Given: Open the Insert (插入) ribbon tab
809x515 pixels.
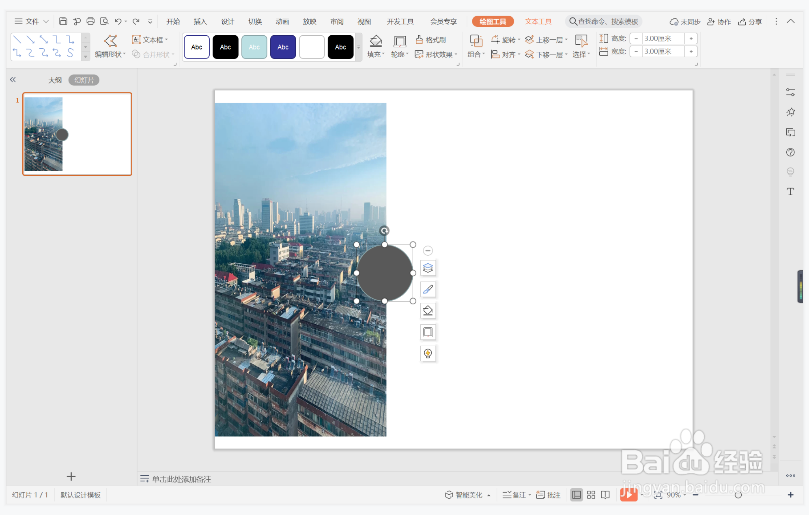Looking at the screenshot, I should pyautogui.click(x=200, y=22).
